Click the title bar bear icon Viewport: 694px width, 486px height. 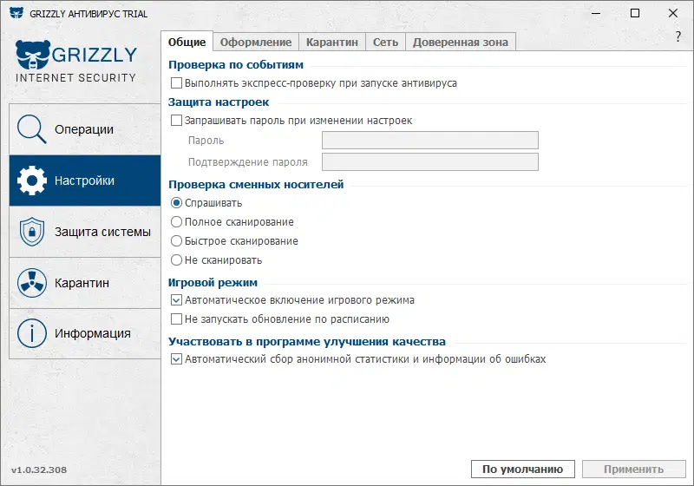tap(16, 14)
